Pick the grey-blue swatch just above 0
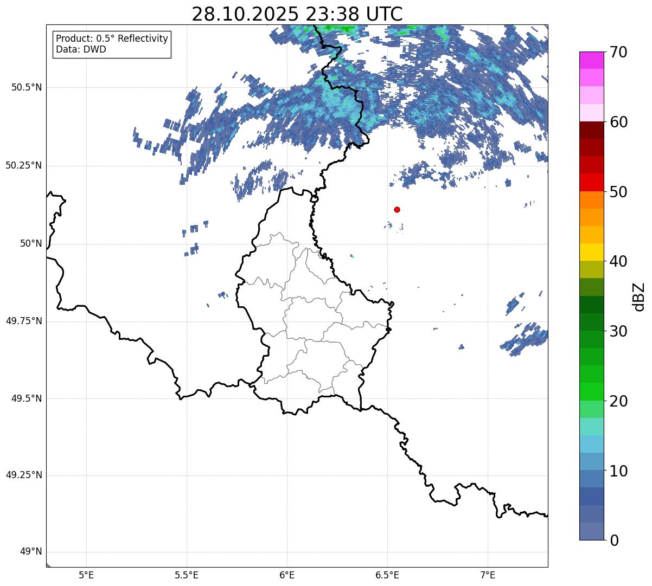The height and width of the screenshot is (586, 652). click(591, 531)
